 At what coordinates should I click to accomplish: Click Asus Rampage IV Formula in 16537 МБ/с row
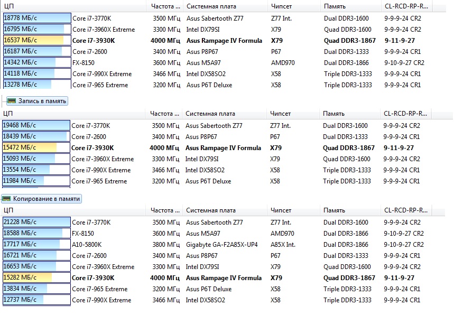(224, 41)
